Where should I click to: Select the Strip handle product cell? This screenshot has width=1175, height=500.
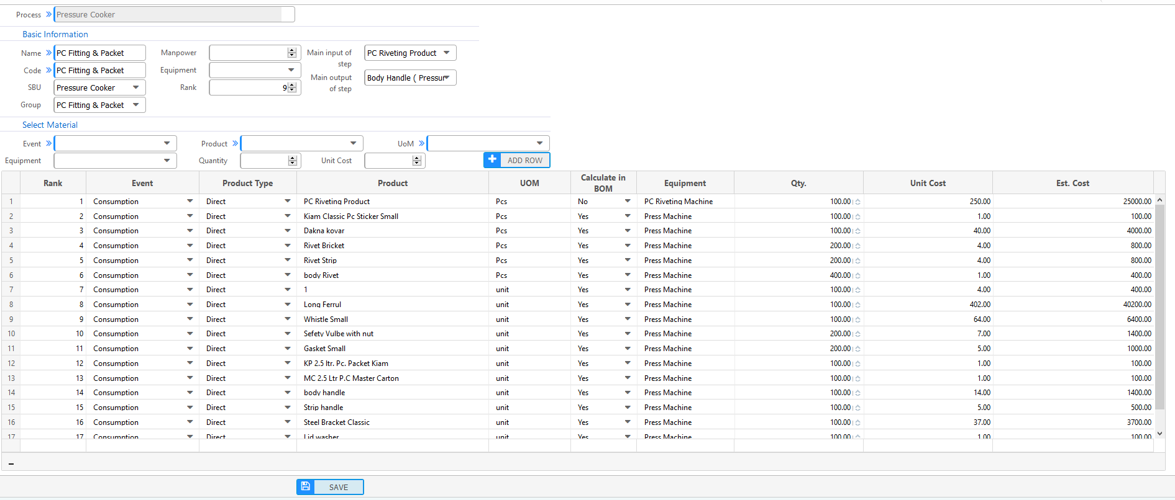393,408
